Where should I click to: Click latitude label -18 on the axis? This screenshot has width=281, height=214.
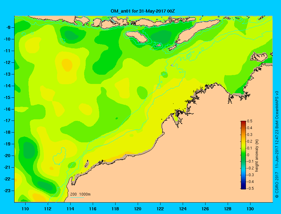[7, 132]
